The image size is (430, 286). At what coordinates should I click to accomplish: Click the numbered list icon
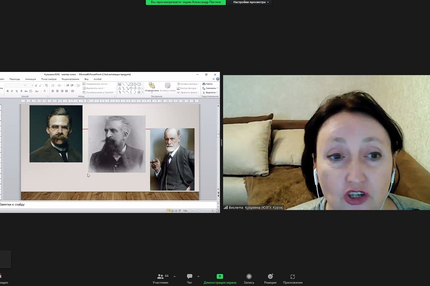pos(59,86)
